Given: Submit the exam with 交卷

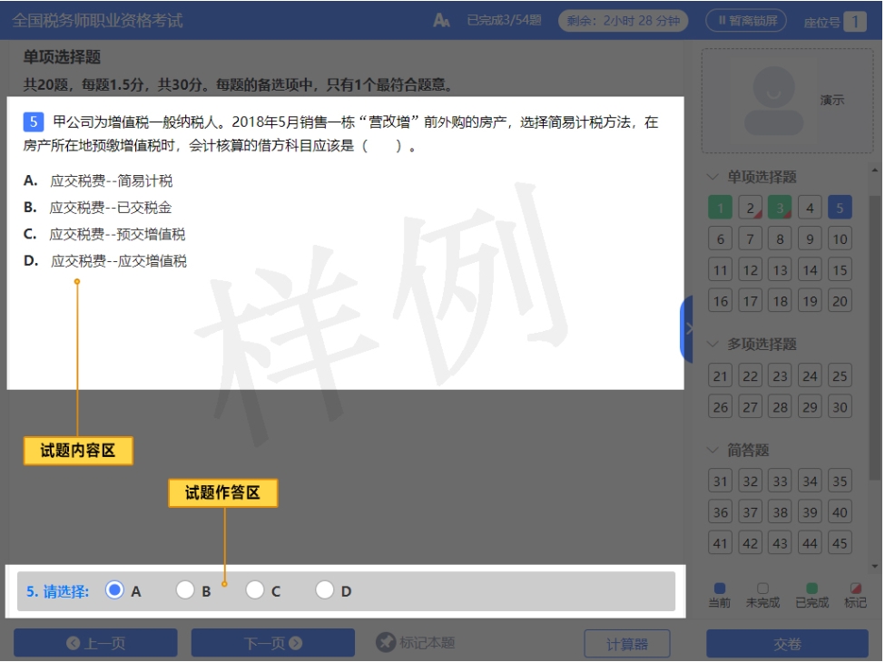Looking at the screenshot, I should [787, 643].
